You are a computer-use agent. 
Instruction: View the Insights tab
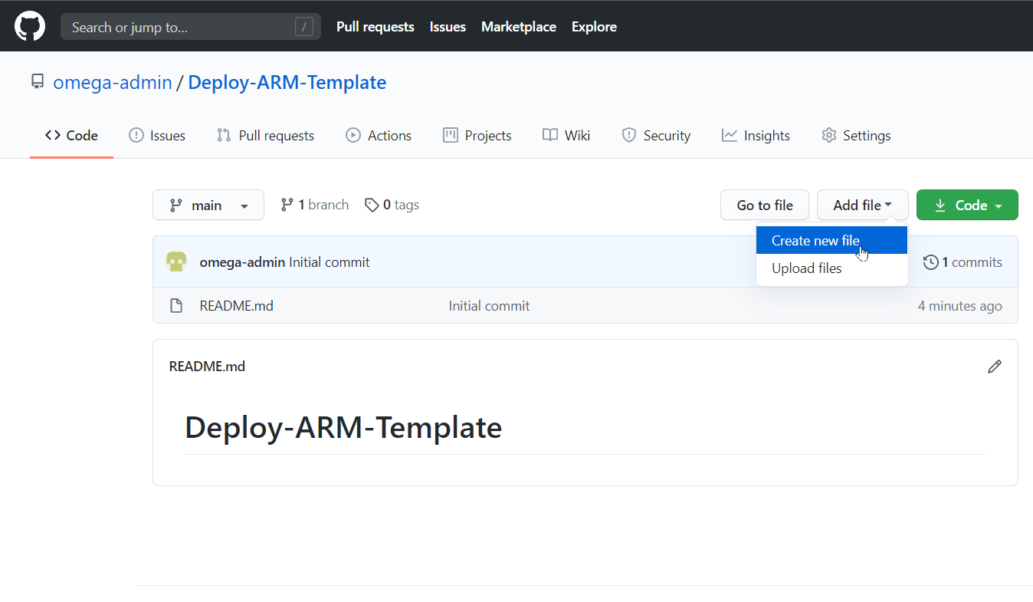[756, 136]
